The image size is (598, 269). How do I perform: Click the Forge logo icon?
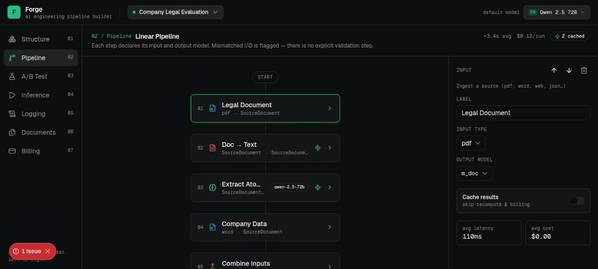[14, 12]
